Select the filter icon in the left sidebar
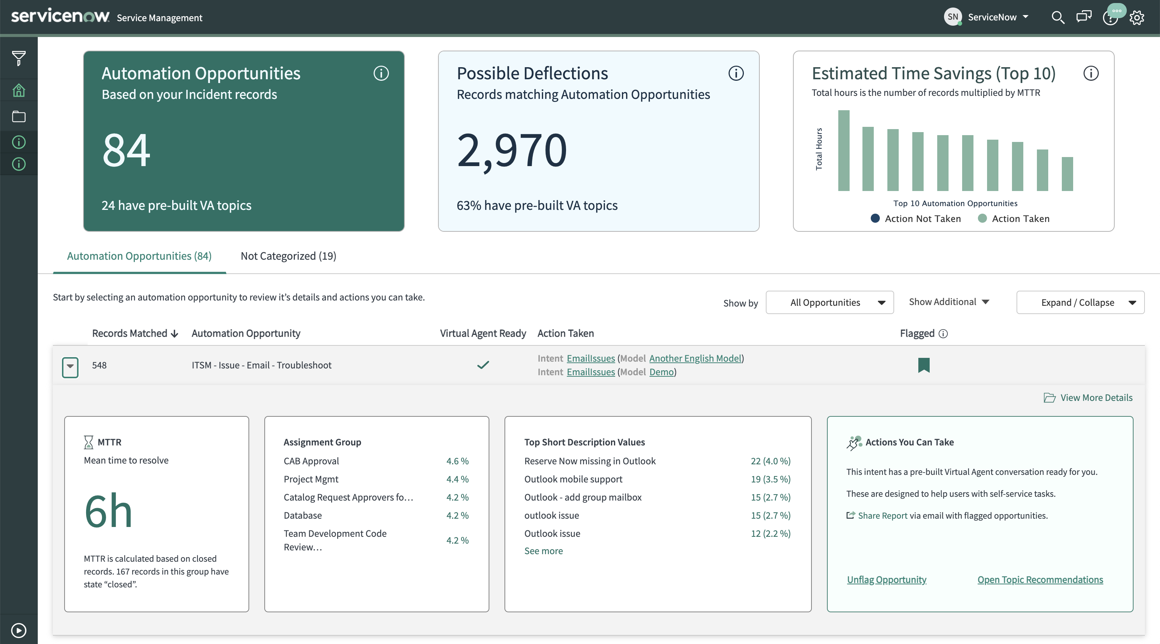Screen dimensions: 1160x644 [x=19, y=59]
